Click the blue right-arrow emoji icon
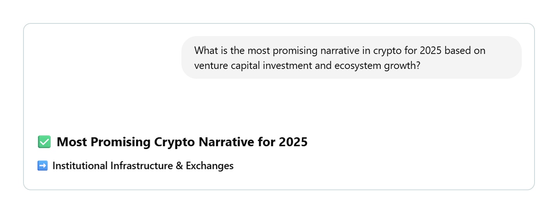The height and width of the screenshot is (208, 558). (42, 166)
